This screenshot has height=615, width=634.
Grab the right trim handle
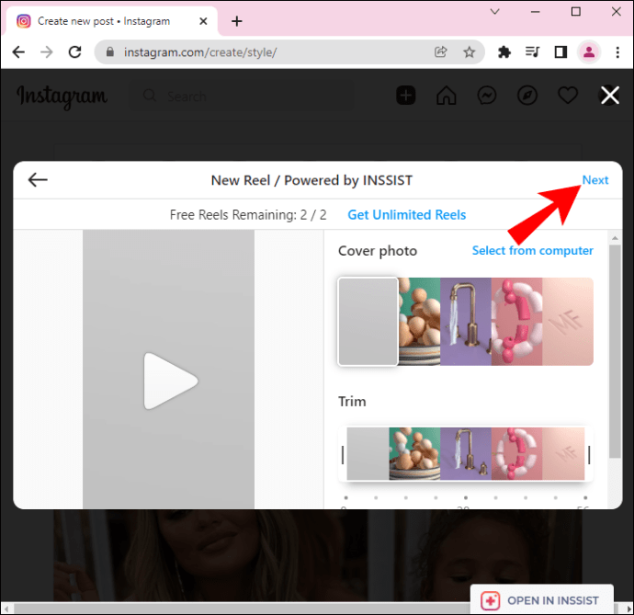[x=589, y=454]
